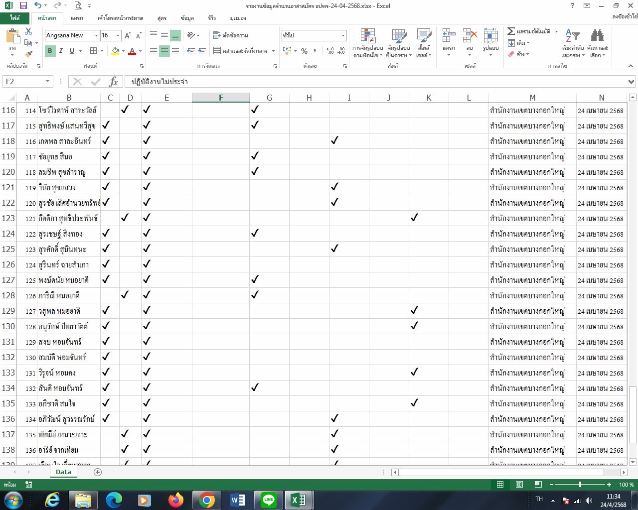Click the wrap text ตัดข้อความ button
638x510 pixels.
[x=231, y=35]
